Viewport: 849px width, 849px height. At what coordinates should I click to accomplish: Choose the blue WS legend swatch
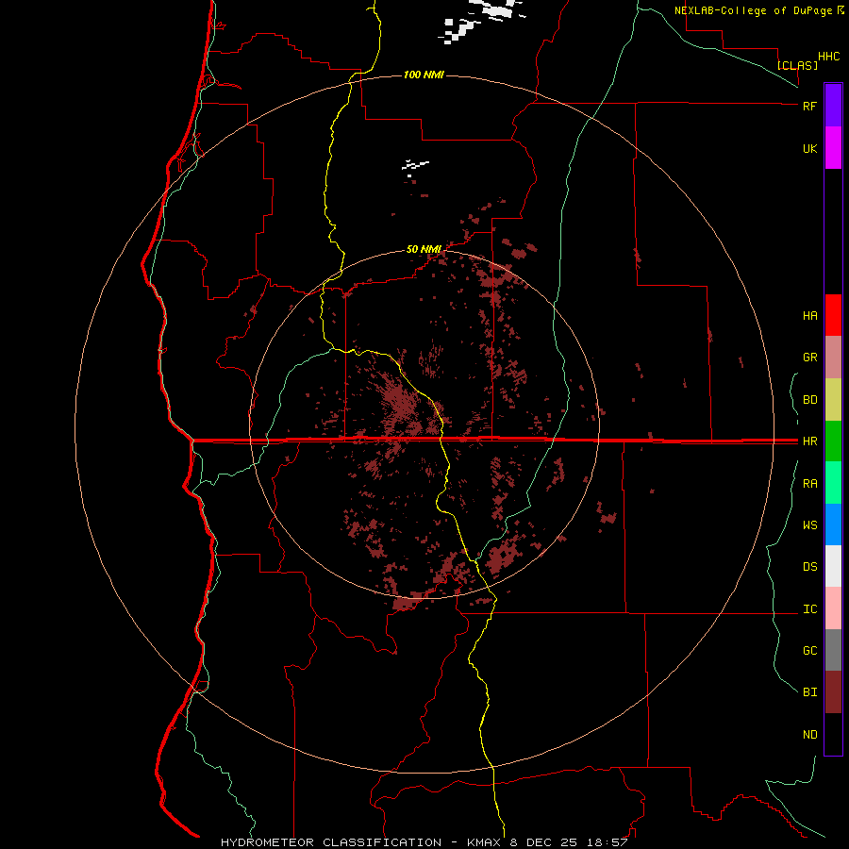pyautogui.click(x=833, y=524)
